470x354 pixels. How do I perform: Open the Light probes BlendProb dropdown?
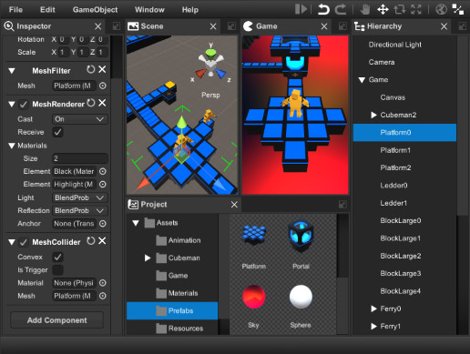(x=80, y=197)
